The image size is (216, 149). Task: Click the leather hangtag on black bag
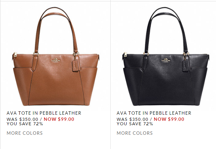click(x=186, y=66)
